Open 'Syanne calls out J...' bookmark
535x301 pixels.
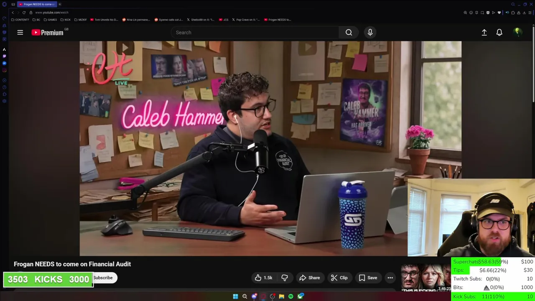tap(168, 20)
